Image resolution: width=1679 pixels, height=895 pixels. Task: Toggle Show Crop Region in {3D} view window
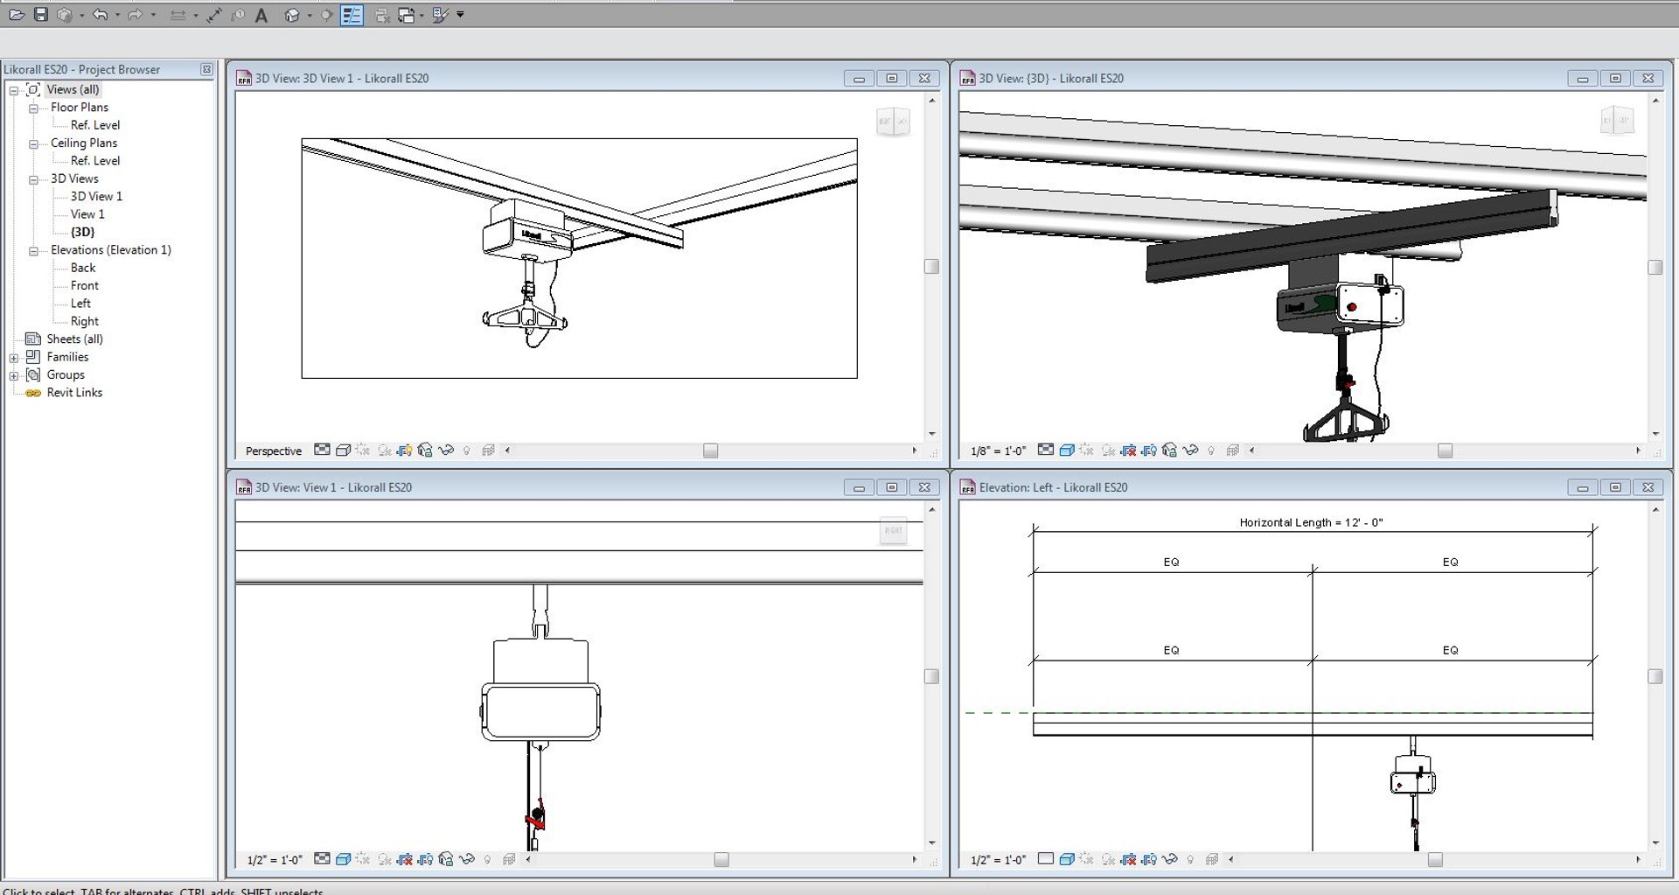1149,450
